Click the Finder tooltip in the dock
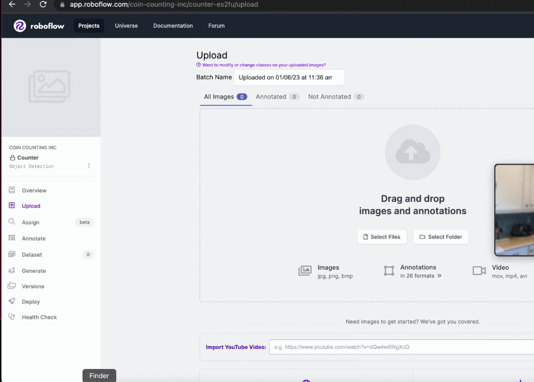This screenshot has height=382, width=534. [x=99, y=376]
